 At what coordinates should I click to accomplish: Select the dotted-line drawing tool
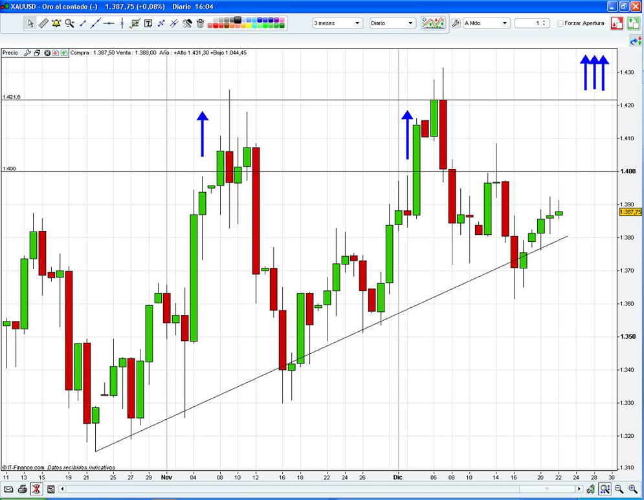click(x=161, y=23)
